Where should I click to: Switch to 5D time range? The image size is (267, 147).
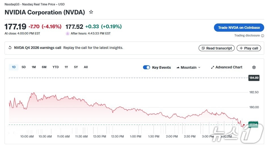24,67
